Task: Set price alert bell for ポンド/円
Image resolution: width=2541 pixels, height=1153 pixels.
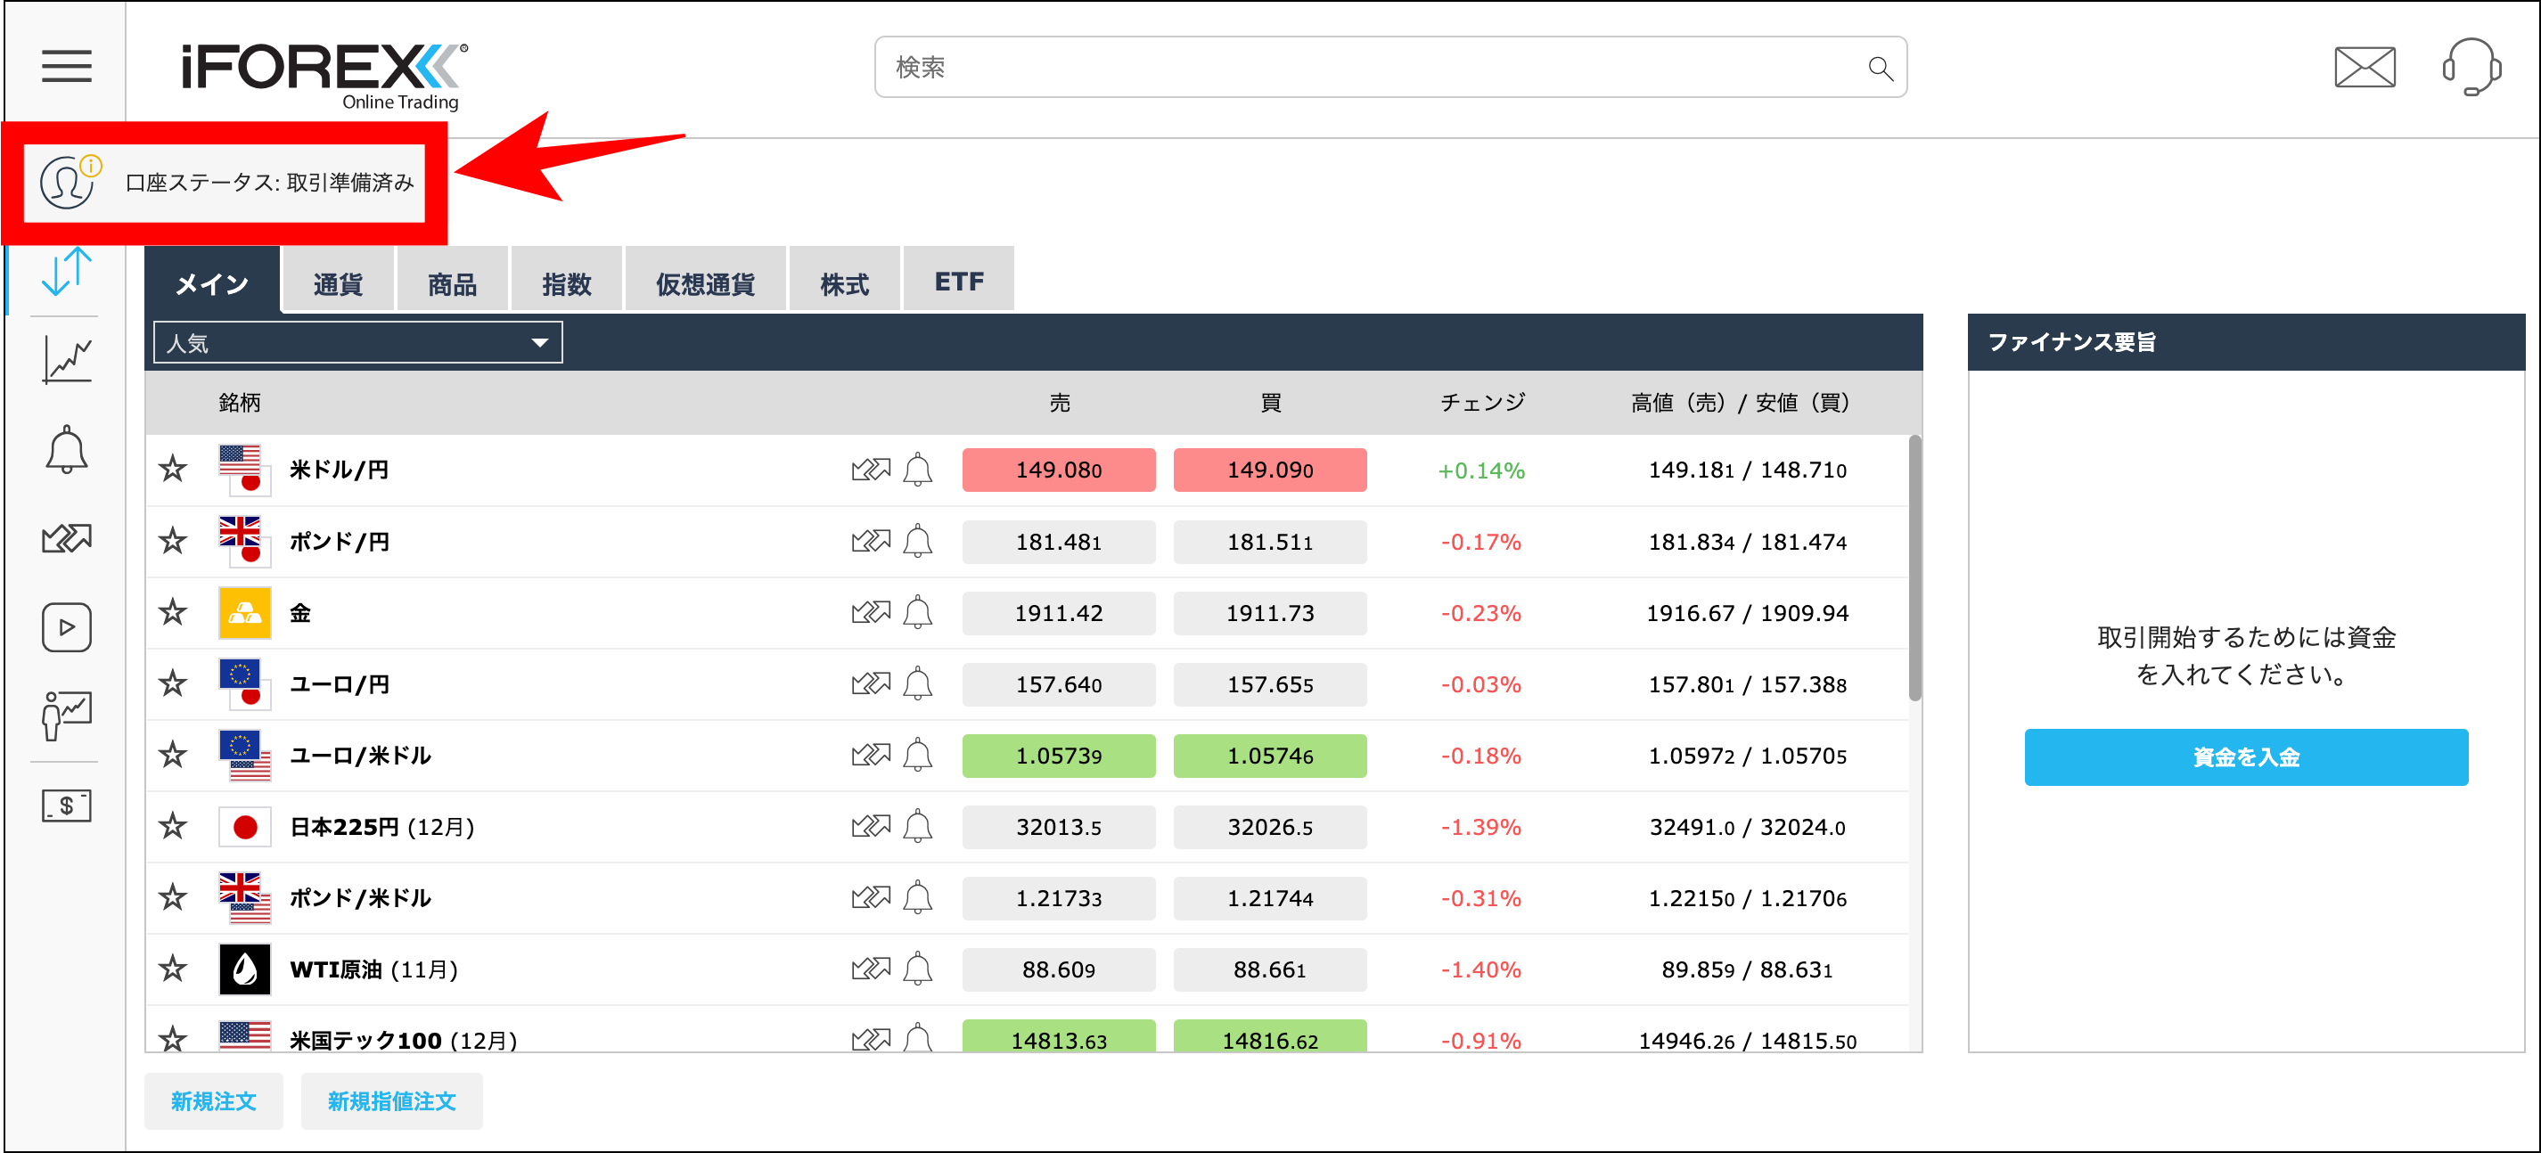Action: point(918,541)
